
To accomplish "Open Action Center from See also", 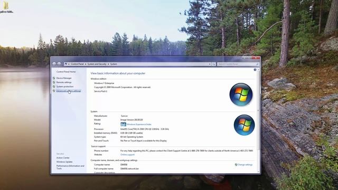I will coord(63,158).
